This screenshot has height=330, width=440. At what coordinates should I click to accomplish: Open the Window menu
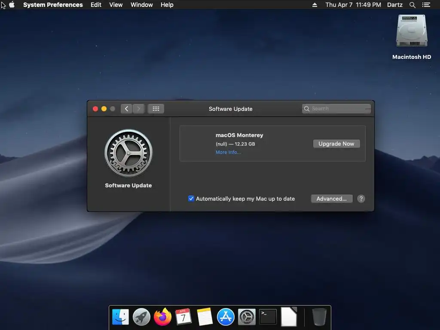pyautogui.click(x=142, y=5)
